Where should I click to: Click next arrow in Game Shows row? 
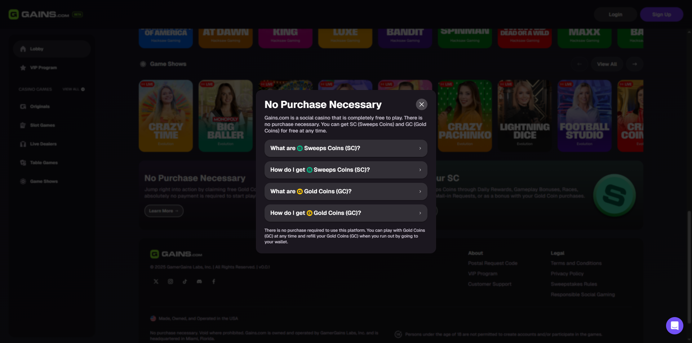coord(634,64)
